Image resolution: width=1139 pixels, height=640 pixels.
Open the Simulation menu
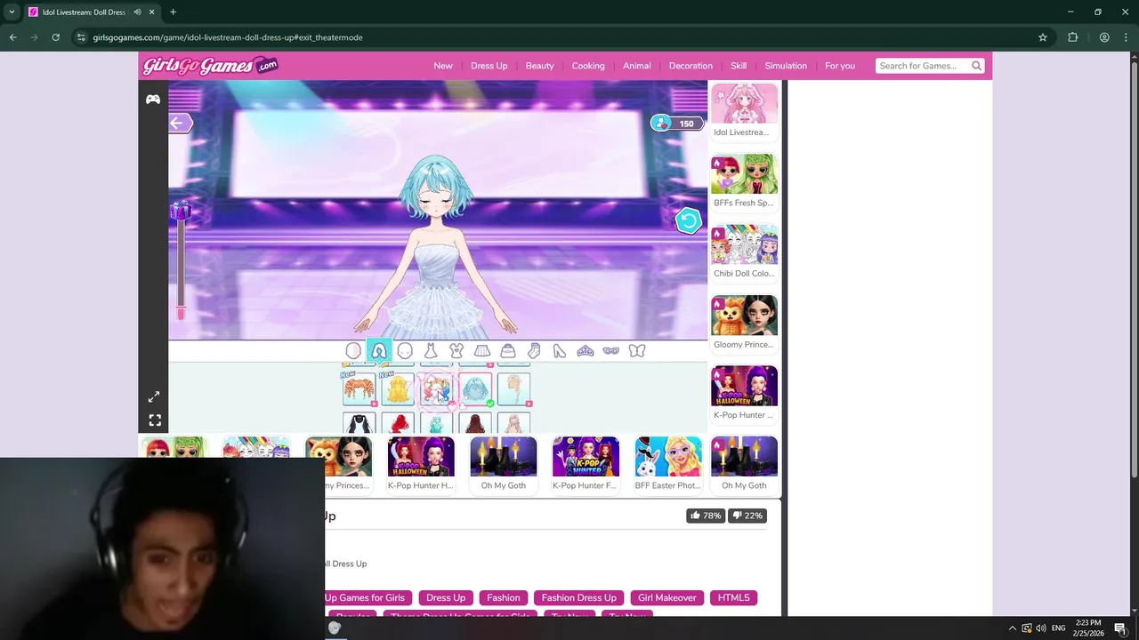[786, 66]
